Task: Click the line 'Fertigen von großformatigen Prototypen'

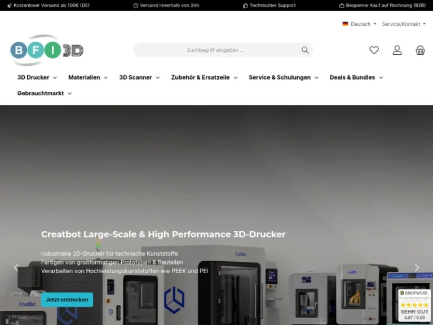Action: click(x=112, y=262)
